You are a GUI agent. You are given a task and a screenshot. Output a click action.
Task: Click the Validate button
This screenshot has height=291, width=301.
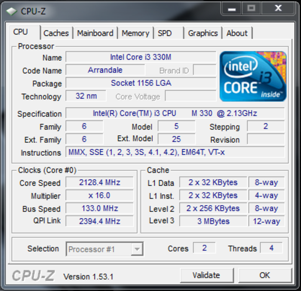click(x=206, y=275)
